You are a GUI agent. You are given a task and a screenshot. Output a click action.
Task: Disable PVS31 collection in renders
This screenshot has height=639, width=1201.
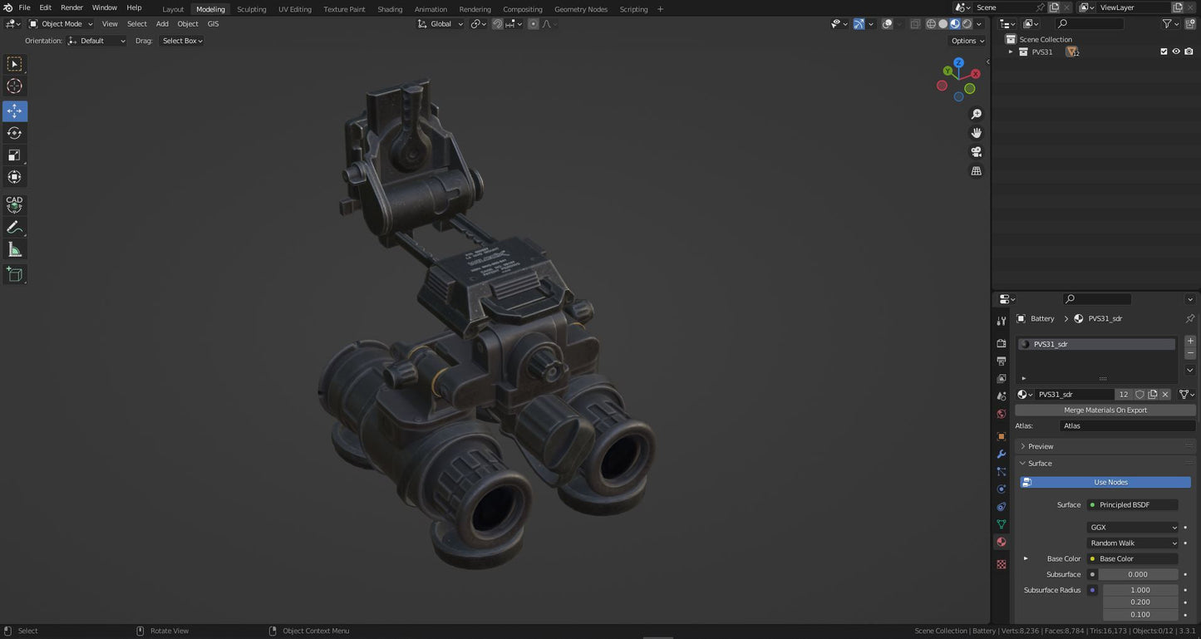(1189, 52)
